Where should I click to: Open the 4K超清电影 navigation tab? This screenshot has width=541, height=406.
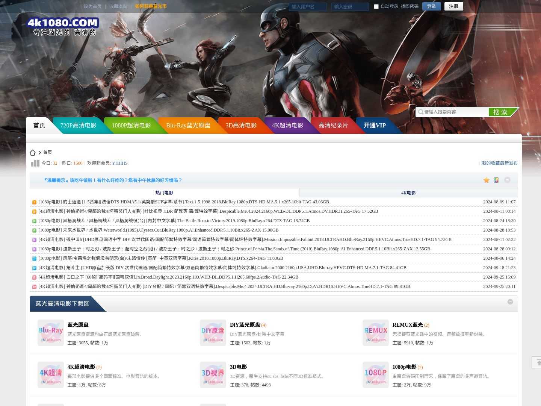(x=287, y=126)
